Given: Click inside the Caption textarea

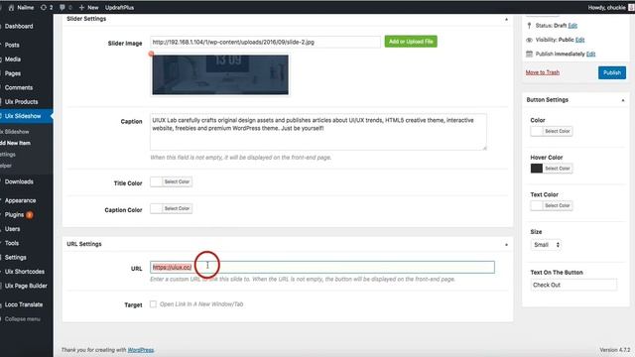Looking at the screenshot, I should click(x=318, y=132).
